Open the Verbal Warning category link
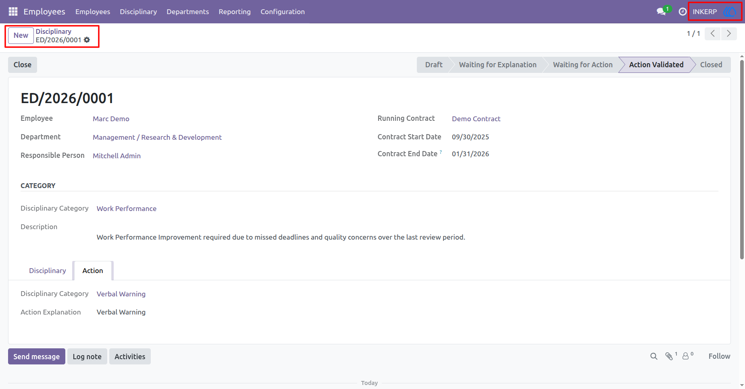The image size is (745, 389). (121, 294)
